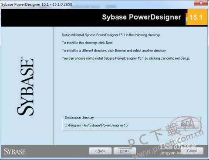
Task: Click the line about clicking Cancel to exit Setup
Action: point(126,58)
